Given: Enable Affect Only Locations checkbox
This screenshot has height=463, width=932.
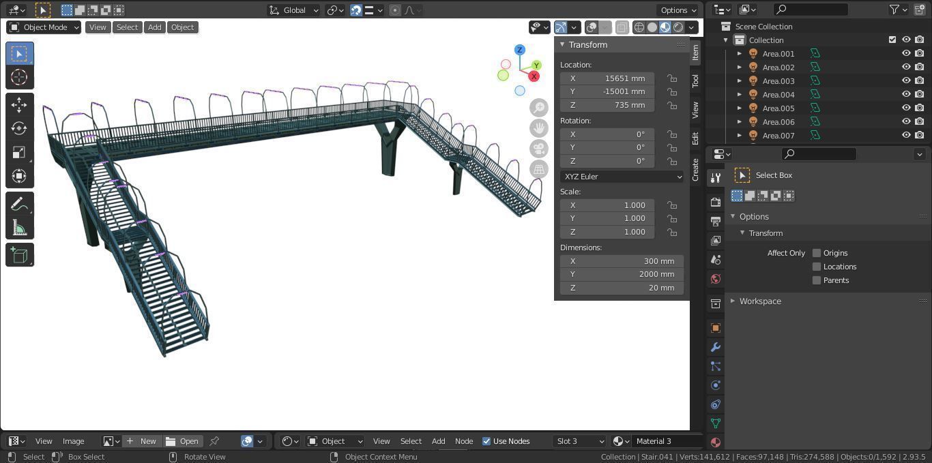Looking at the screenshot, I should point(817,267).
